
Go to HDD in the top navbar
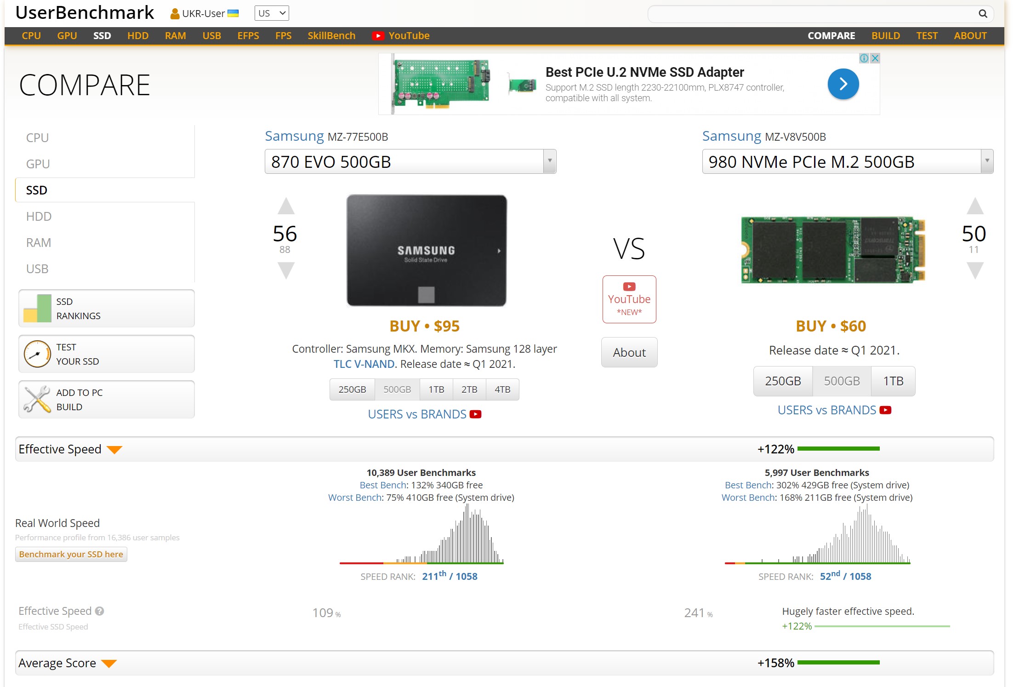(x=138, y=36)
